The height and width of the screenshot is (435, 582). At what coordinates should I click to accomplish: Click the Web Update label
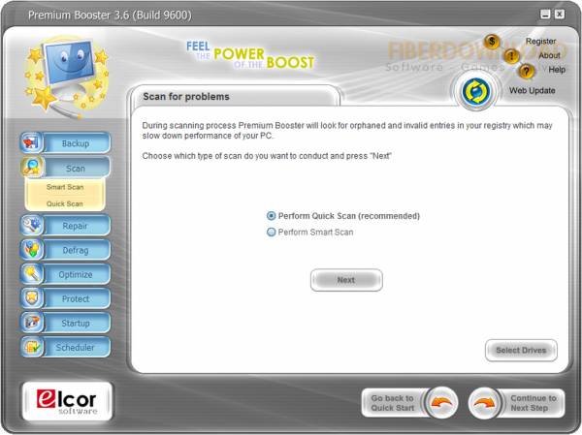coord(532,90)
